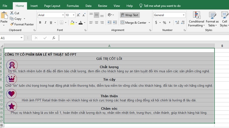The width and height of the screenshot is (229, 128).
Task: Align text left
Action: pos(91,22)
